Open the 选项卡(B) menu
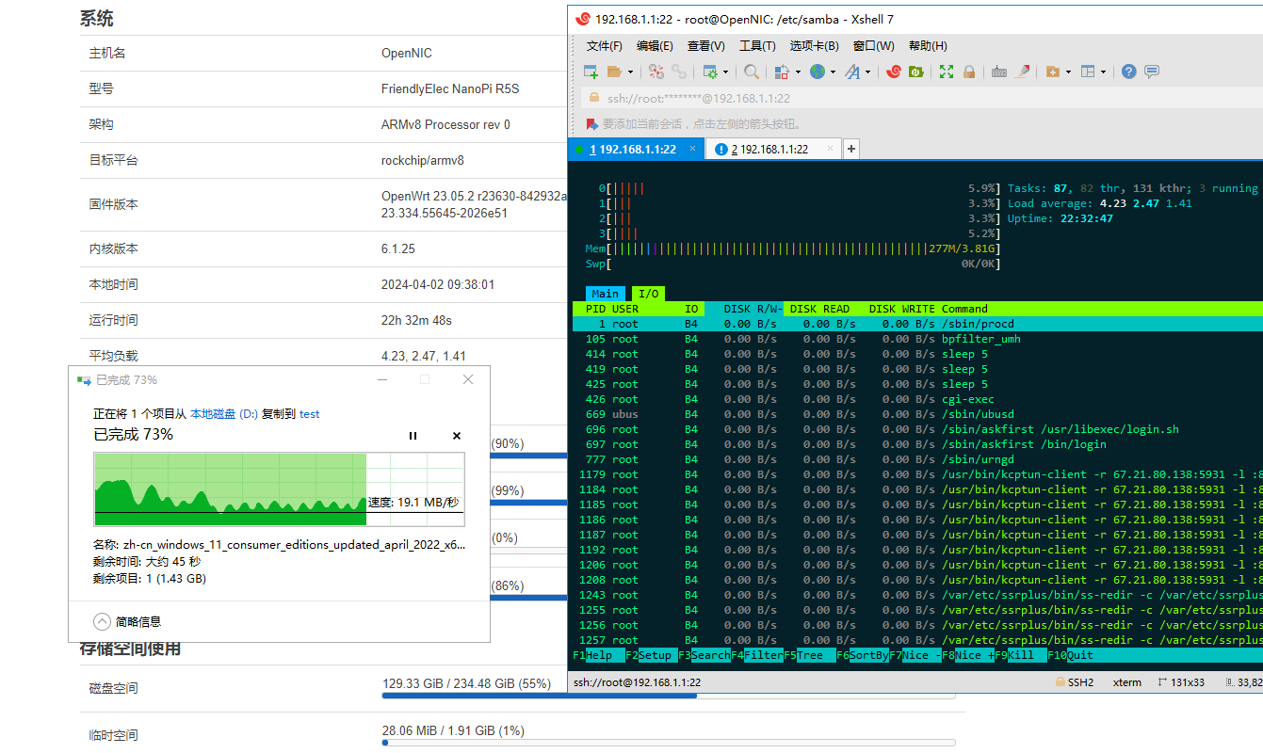The width and height of the screenshot is (1263, 753). coord(815,45)
